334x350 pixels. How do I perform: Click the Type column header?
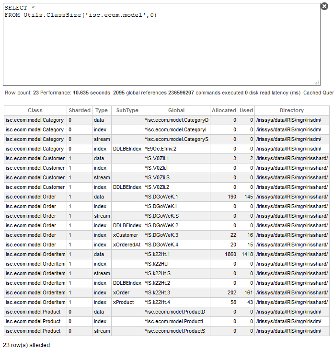101,110
